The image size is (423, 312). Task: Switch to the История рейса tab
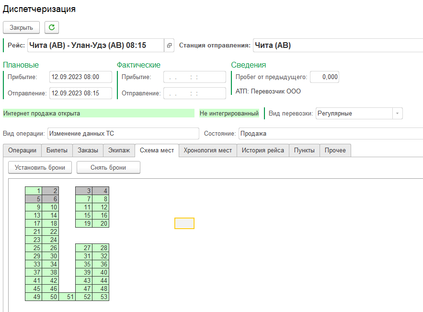tap(263, 150)
